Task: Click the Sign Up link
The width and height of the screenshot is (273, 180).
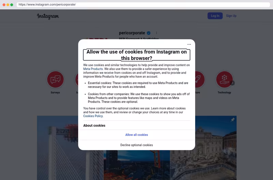Action: coord(231,16)
